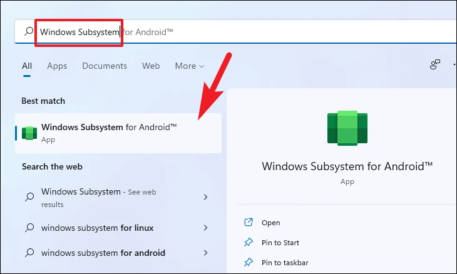Switch to the Web filter tab
Image resolution: width=457 pixels, height=274 pixels.
coord(151,66)
